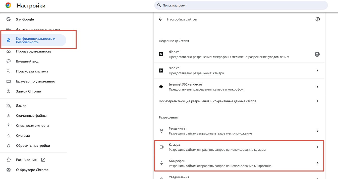
Task: Open the help question mark icon
Action: (x=317, y=19)
